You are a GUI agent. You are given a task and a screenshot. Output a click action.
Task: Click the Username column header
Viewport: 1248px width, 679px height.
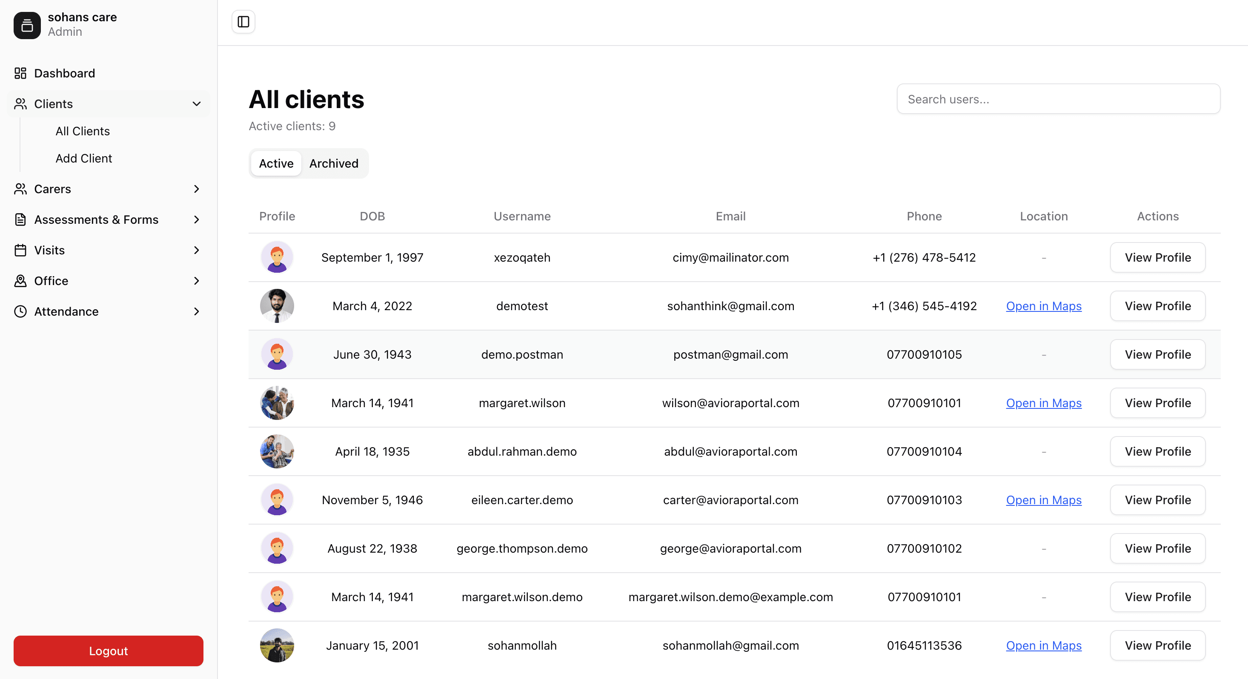pyautogui.click(x=522, y=216)
